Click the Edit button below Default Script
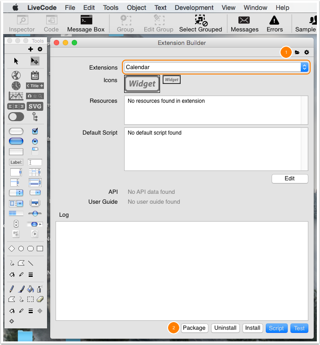This screenshot has height=345, width=320. 290,179
